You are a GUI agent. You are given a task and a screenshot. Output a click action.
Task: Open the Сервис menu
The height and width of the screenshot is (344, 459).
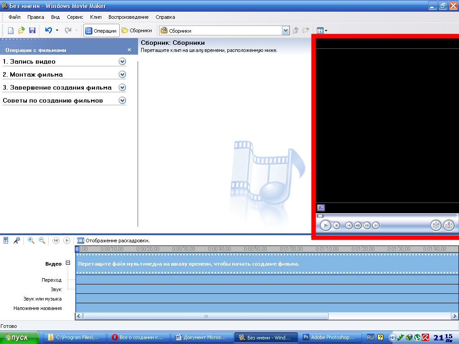coord(75,17)
